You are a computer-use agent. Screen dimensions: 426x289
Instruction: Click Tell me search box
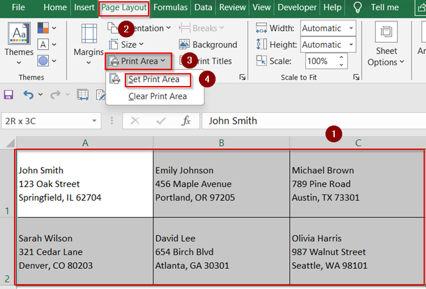pos(385,7)
